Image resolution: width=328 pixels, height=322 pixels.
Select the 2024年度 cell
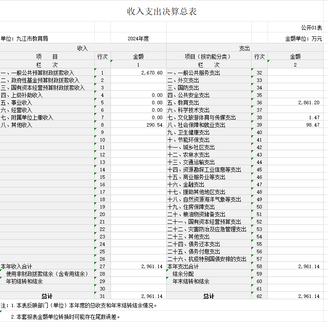click(x=138, y=39)
